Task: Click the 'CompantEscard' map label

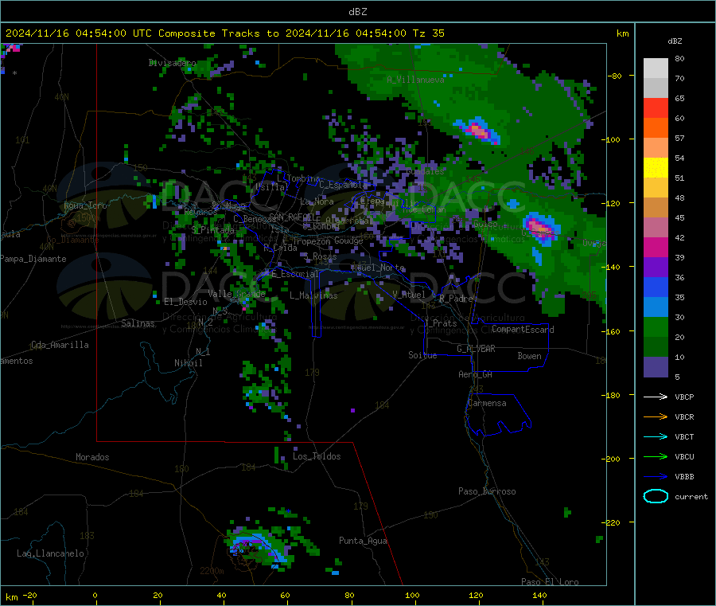Action: point(523,329)
